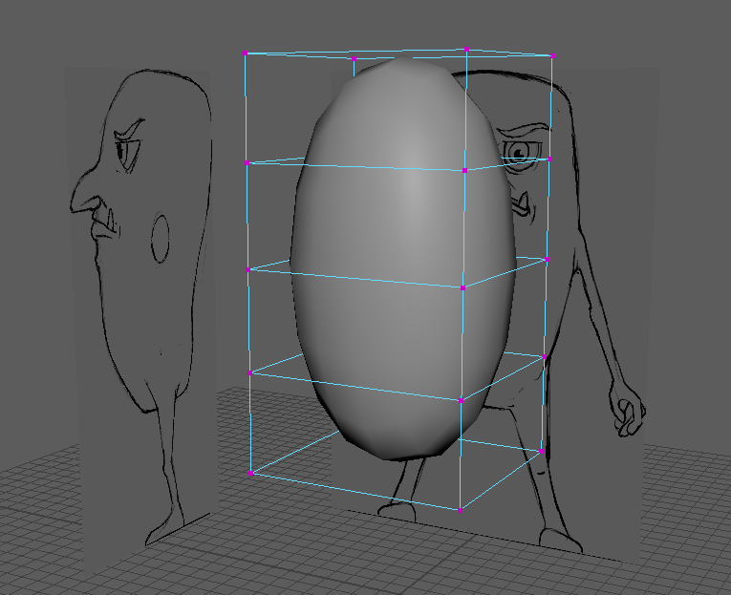Pick second-row lattice point on nearest edge
This screenshot has width=731, height=595.
tap(464, 171)
